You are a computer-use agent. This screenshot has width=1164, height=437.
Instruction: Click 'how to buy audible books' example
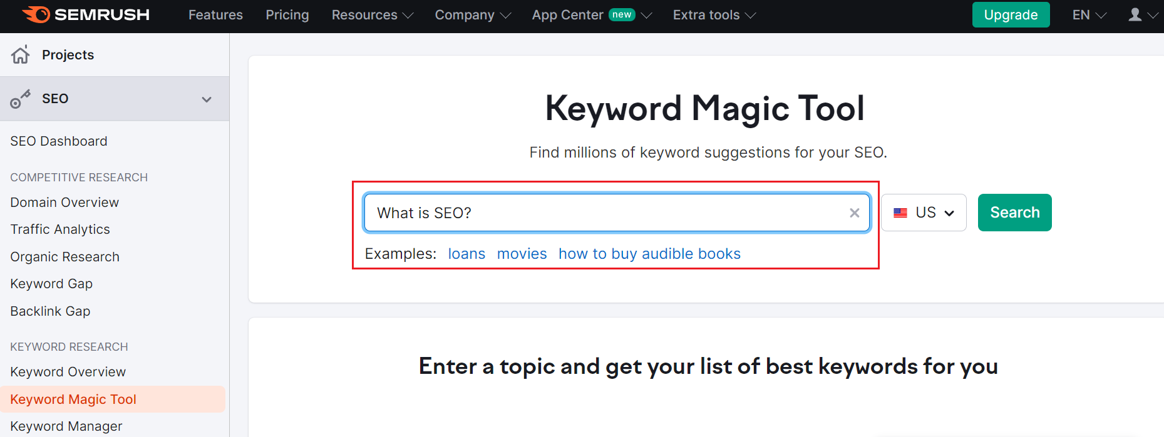click(x=649, y=254)
